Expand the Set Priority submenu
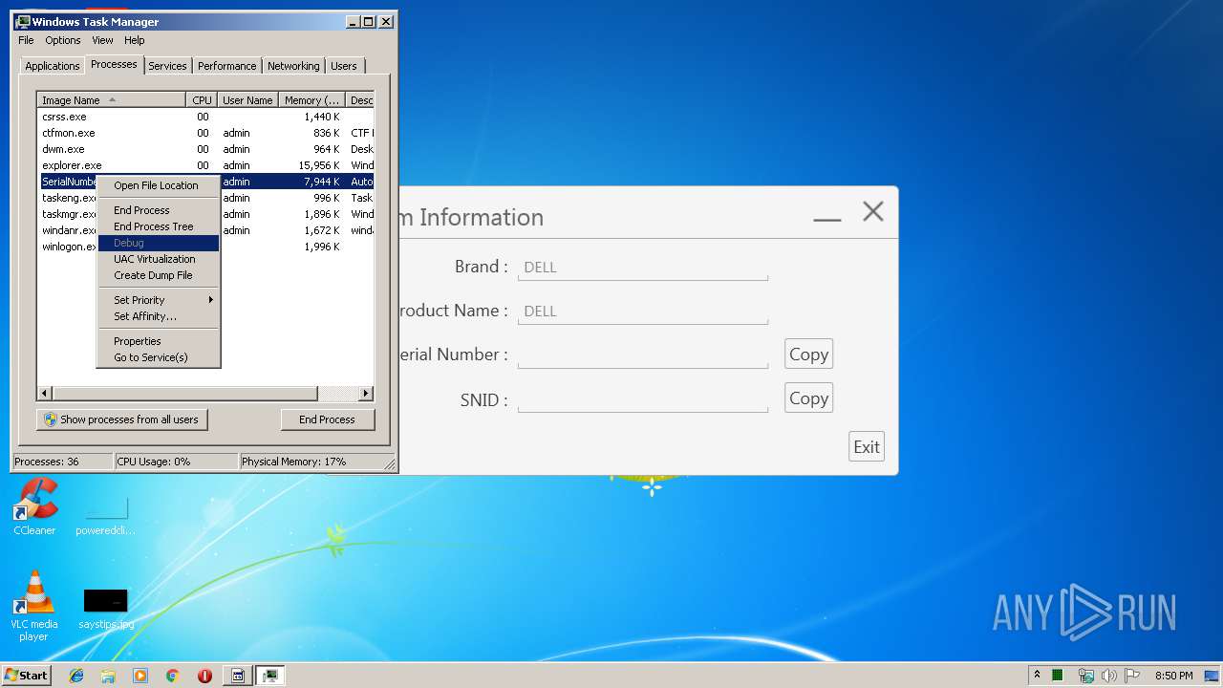1223x688 pixels. 160,300
